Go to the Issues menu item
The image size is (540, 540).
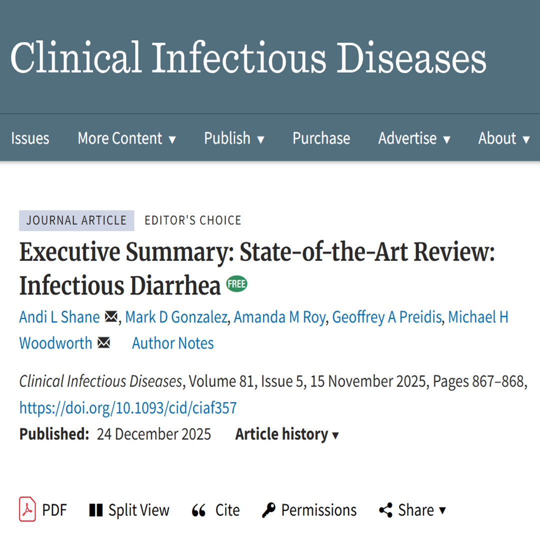click(x=30, y=138)
